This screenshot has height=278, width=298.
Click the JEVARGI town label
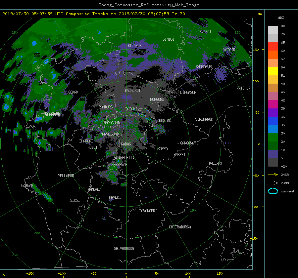[204, 32]
